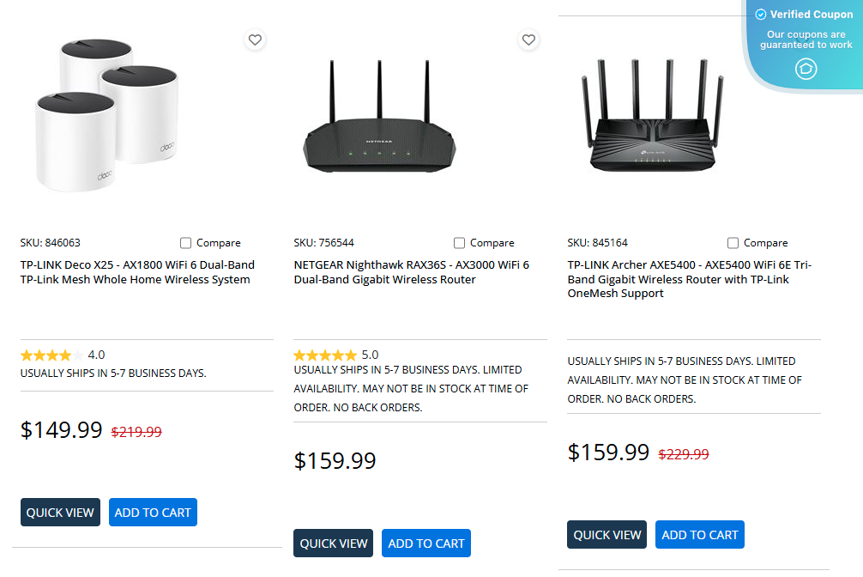The height and width of the screenshot is (577, 863).
Task: Add the Archer AXE5400 to cart
Action: click(699, 534)
